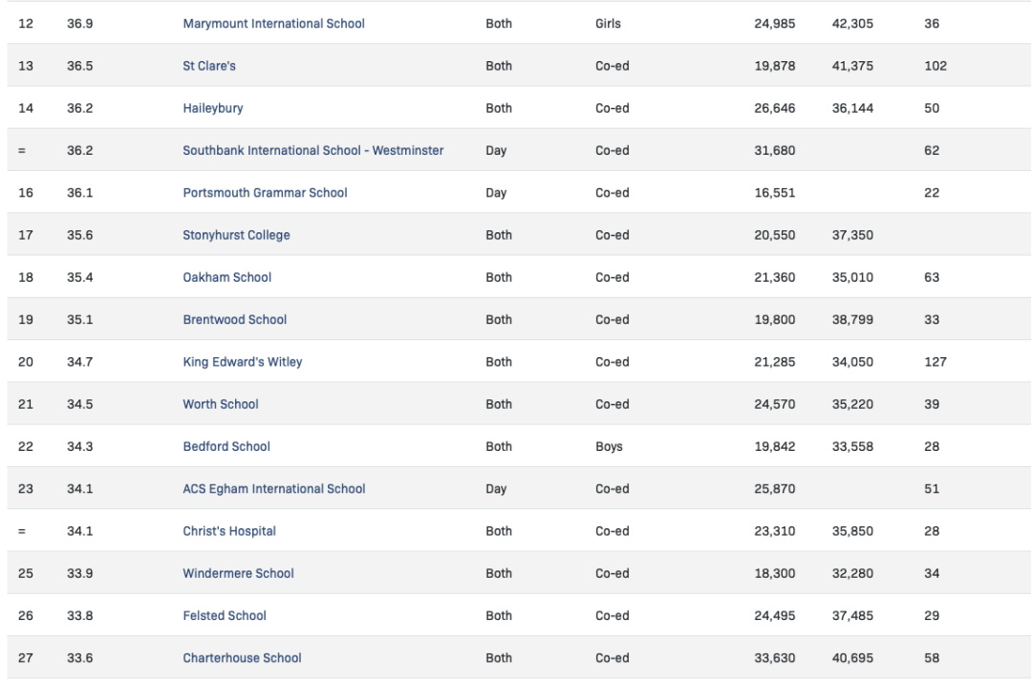
Task: Open Marymount International School link
Action: (x=274, y=24)
